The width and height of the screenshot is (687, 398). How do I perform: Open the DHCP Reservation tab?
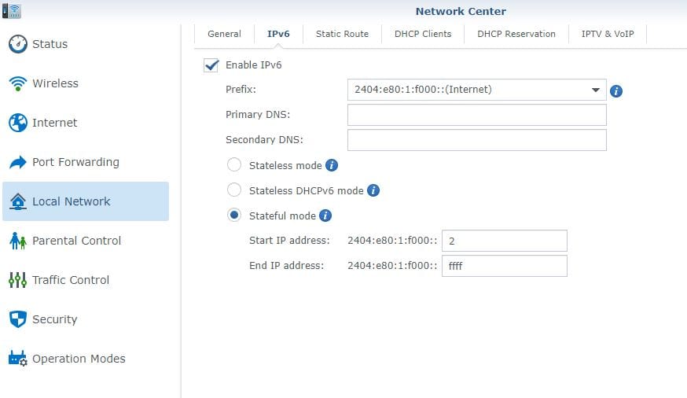coord(516,34)
